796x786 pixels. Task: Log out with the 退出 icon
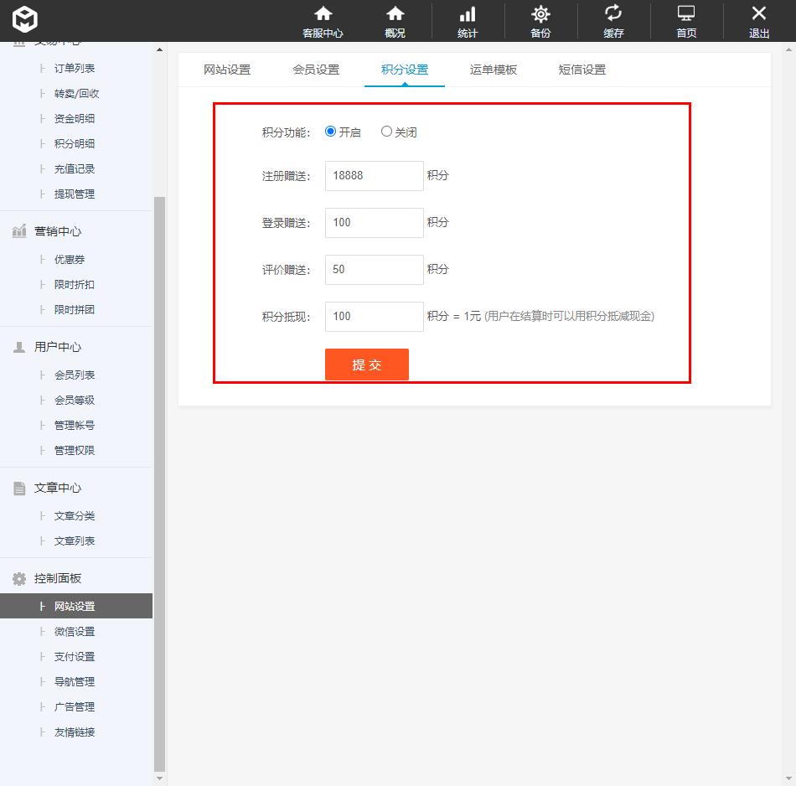coord(758,21)
